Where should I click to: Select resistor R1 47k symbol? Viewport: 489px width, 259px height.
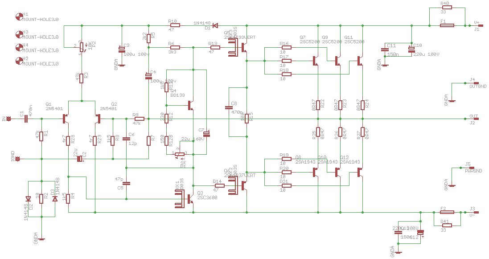point(41,136)
